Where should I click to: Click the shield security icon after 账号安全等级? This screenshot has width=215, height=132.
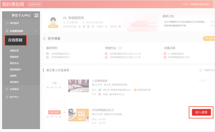(93, 27)
